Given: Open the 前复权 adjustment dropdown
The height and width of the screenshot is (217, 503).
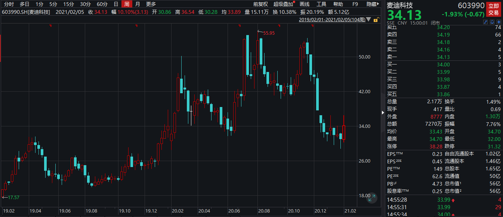Looking at the screenshot, I should coord(260,4).
